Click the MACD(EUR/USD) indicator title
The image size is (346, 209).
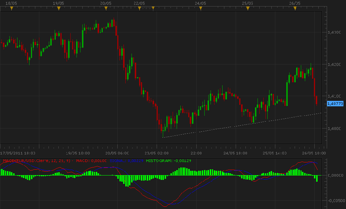pos(36,161)
